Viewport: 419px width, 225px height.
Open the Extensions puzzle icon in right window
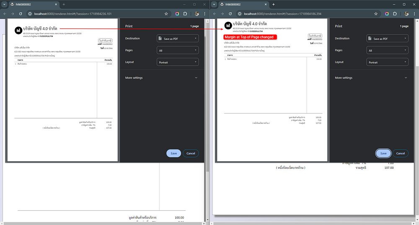[395, 13]
